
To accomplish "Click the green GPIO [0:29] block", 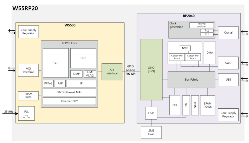I will [x=151, y=69].
